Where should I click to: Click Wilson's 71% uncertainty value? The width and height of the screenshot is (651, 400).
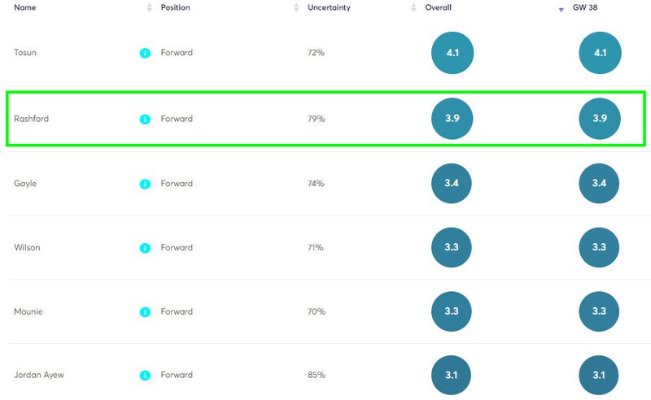coord(316,247)
